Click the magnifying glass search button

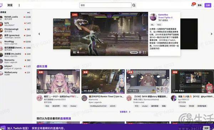click(x=134, y=5)
